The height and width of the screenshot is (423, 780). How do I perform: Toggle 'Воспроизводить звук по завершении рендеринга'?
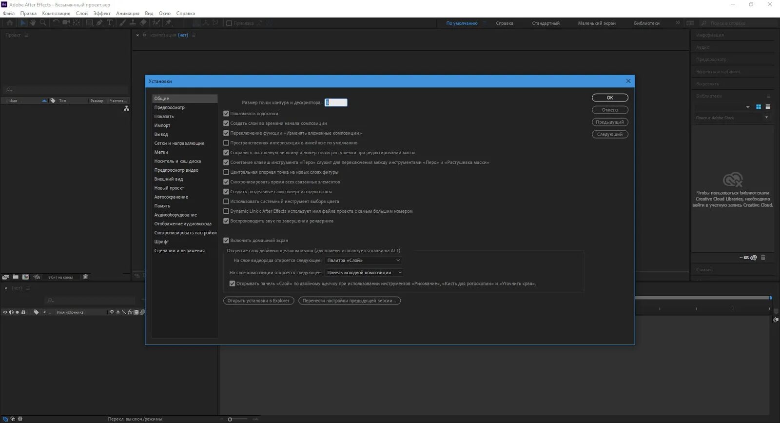[226, 221]
